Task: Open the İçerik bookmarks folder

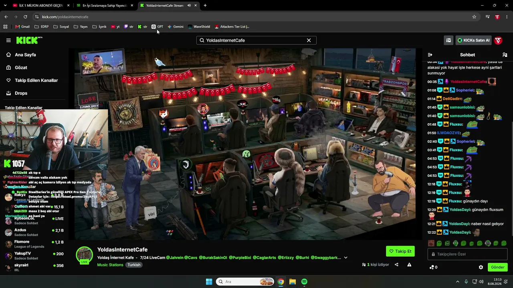Action: point(99,27)
